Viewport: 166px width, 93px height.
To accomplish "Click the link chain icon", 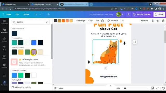I will 157,21.
